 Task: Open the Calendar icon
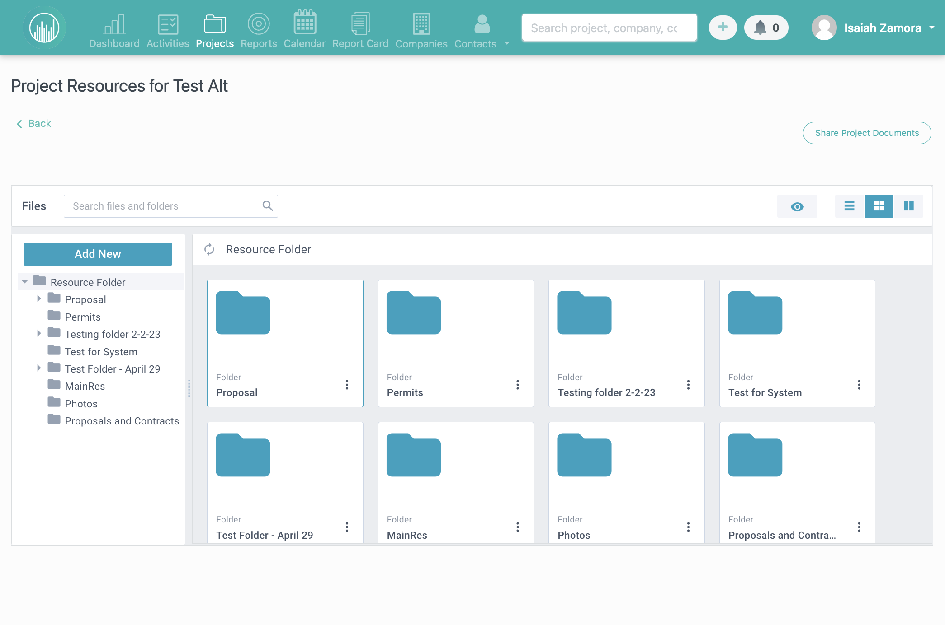point(305,23)
